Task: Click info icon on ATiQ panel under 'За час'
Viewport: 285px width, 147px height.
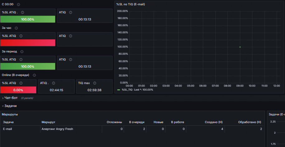Action: [71, 36]
